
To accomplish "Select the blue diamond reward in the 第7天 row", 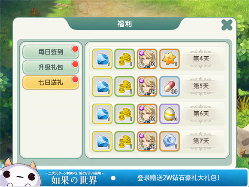I will click(102, 141).
